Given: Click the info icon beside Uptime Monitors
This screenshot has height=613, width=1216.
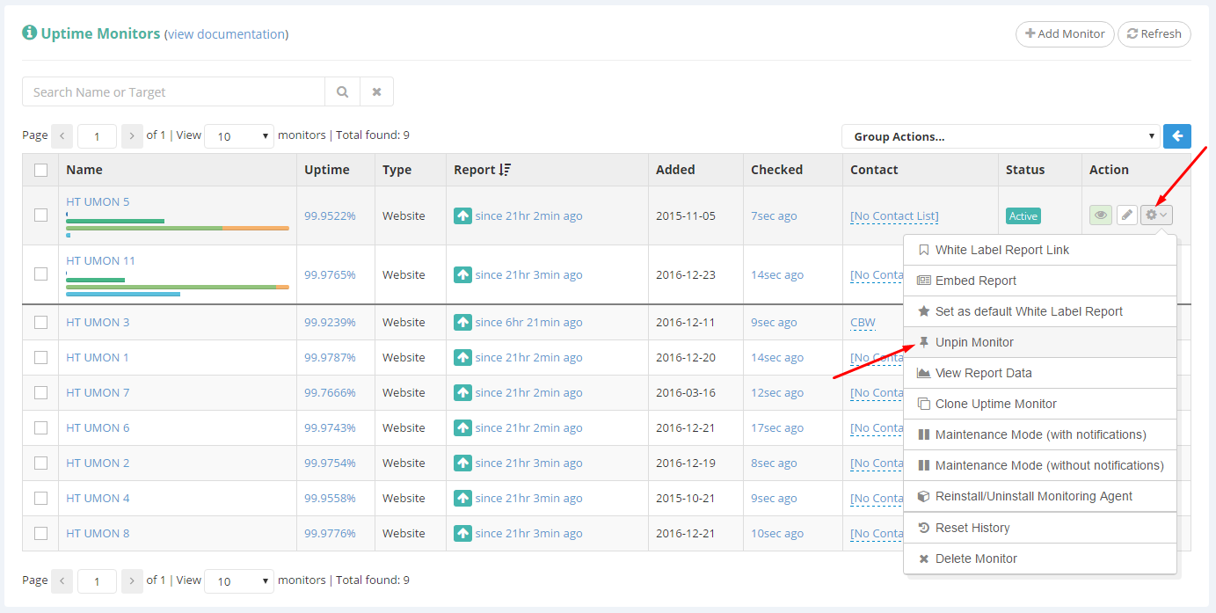Looking at the screenshot, I should pyautogui.click(x=29, y=33).
